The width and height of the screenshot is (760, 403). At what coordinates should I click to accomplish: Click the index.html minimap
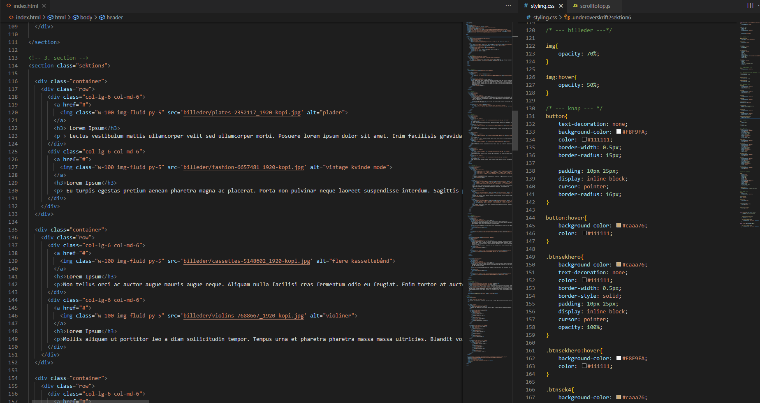pos(489,193)
